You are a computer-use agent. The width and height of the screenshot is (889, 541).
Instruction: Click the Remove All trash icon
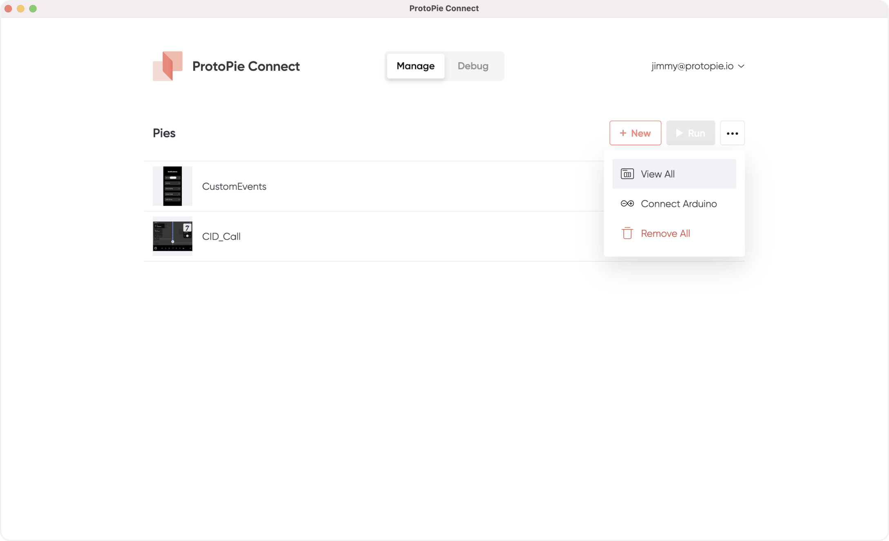click(x=627, y=233)
